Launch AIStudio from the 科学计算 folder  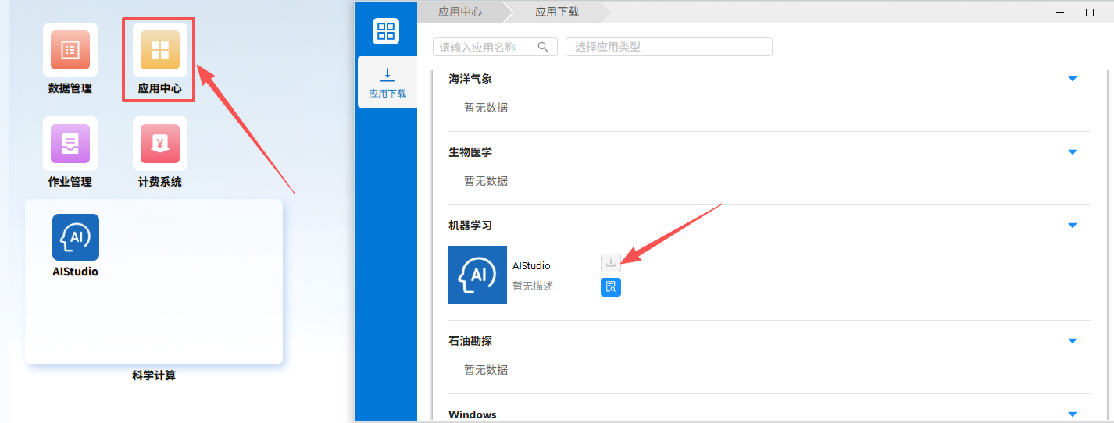[x=76, y=237]
